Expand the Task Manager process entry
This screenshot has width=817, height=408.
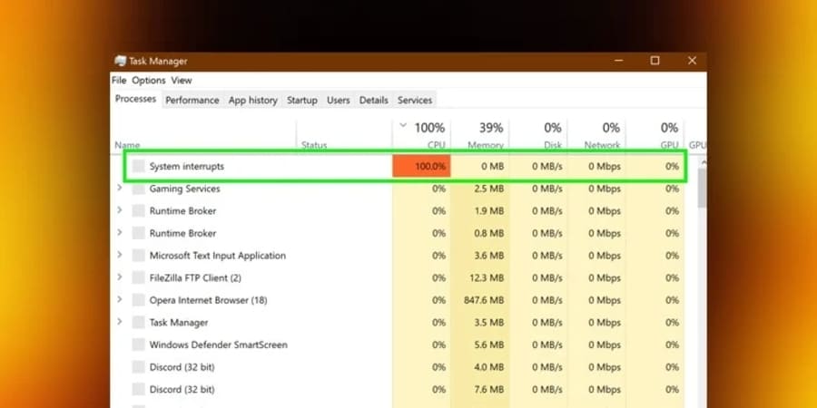pyautogui.click(x=120, y=322)
